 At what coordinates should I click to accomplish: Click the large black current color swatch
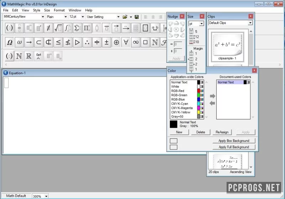(x=173, y=124)
